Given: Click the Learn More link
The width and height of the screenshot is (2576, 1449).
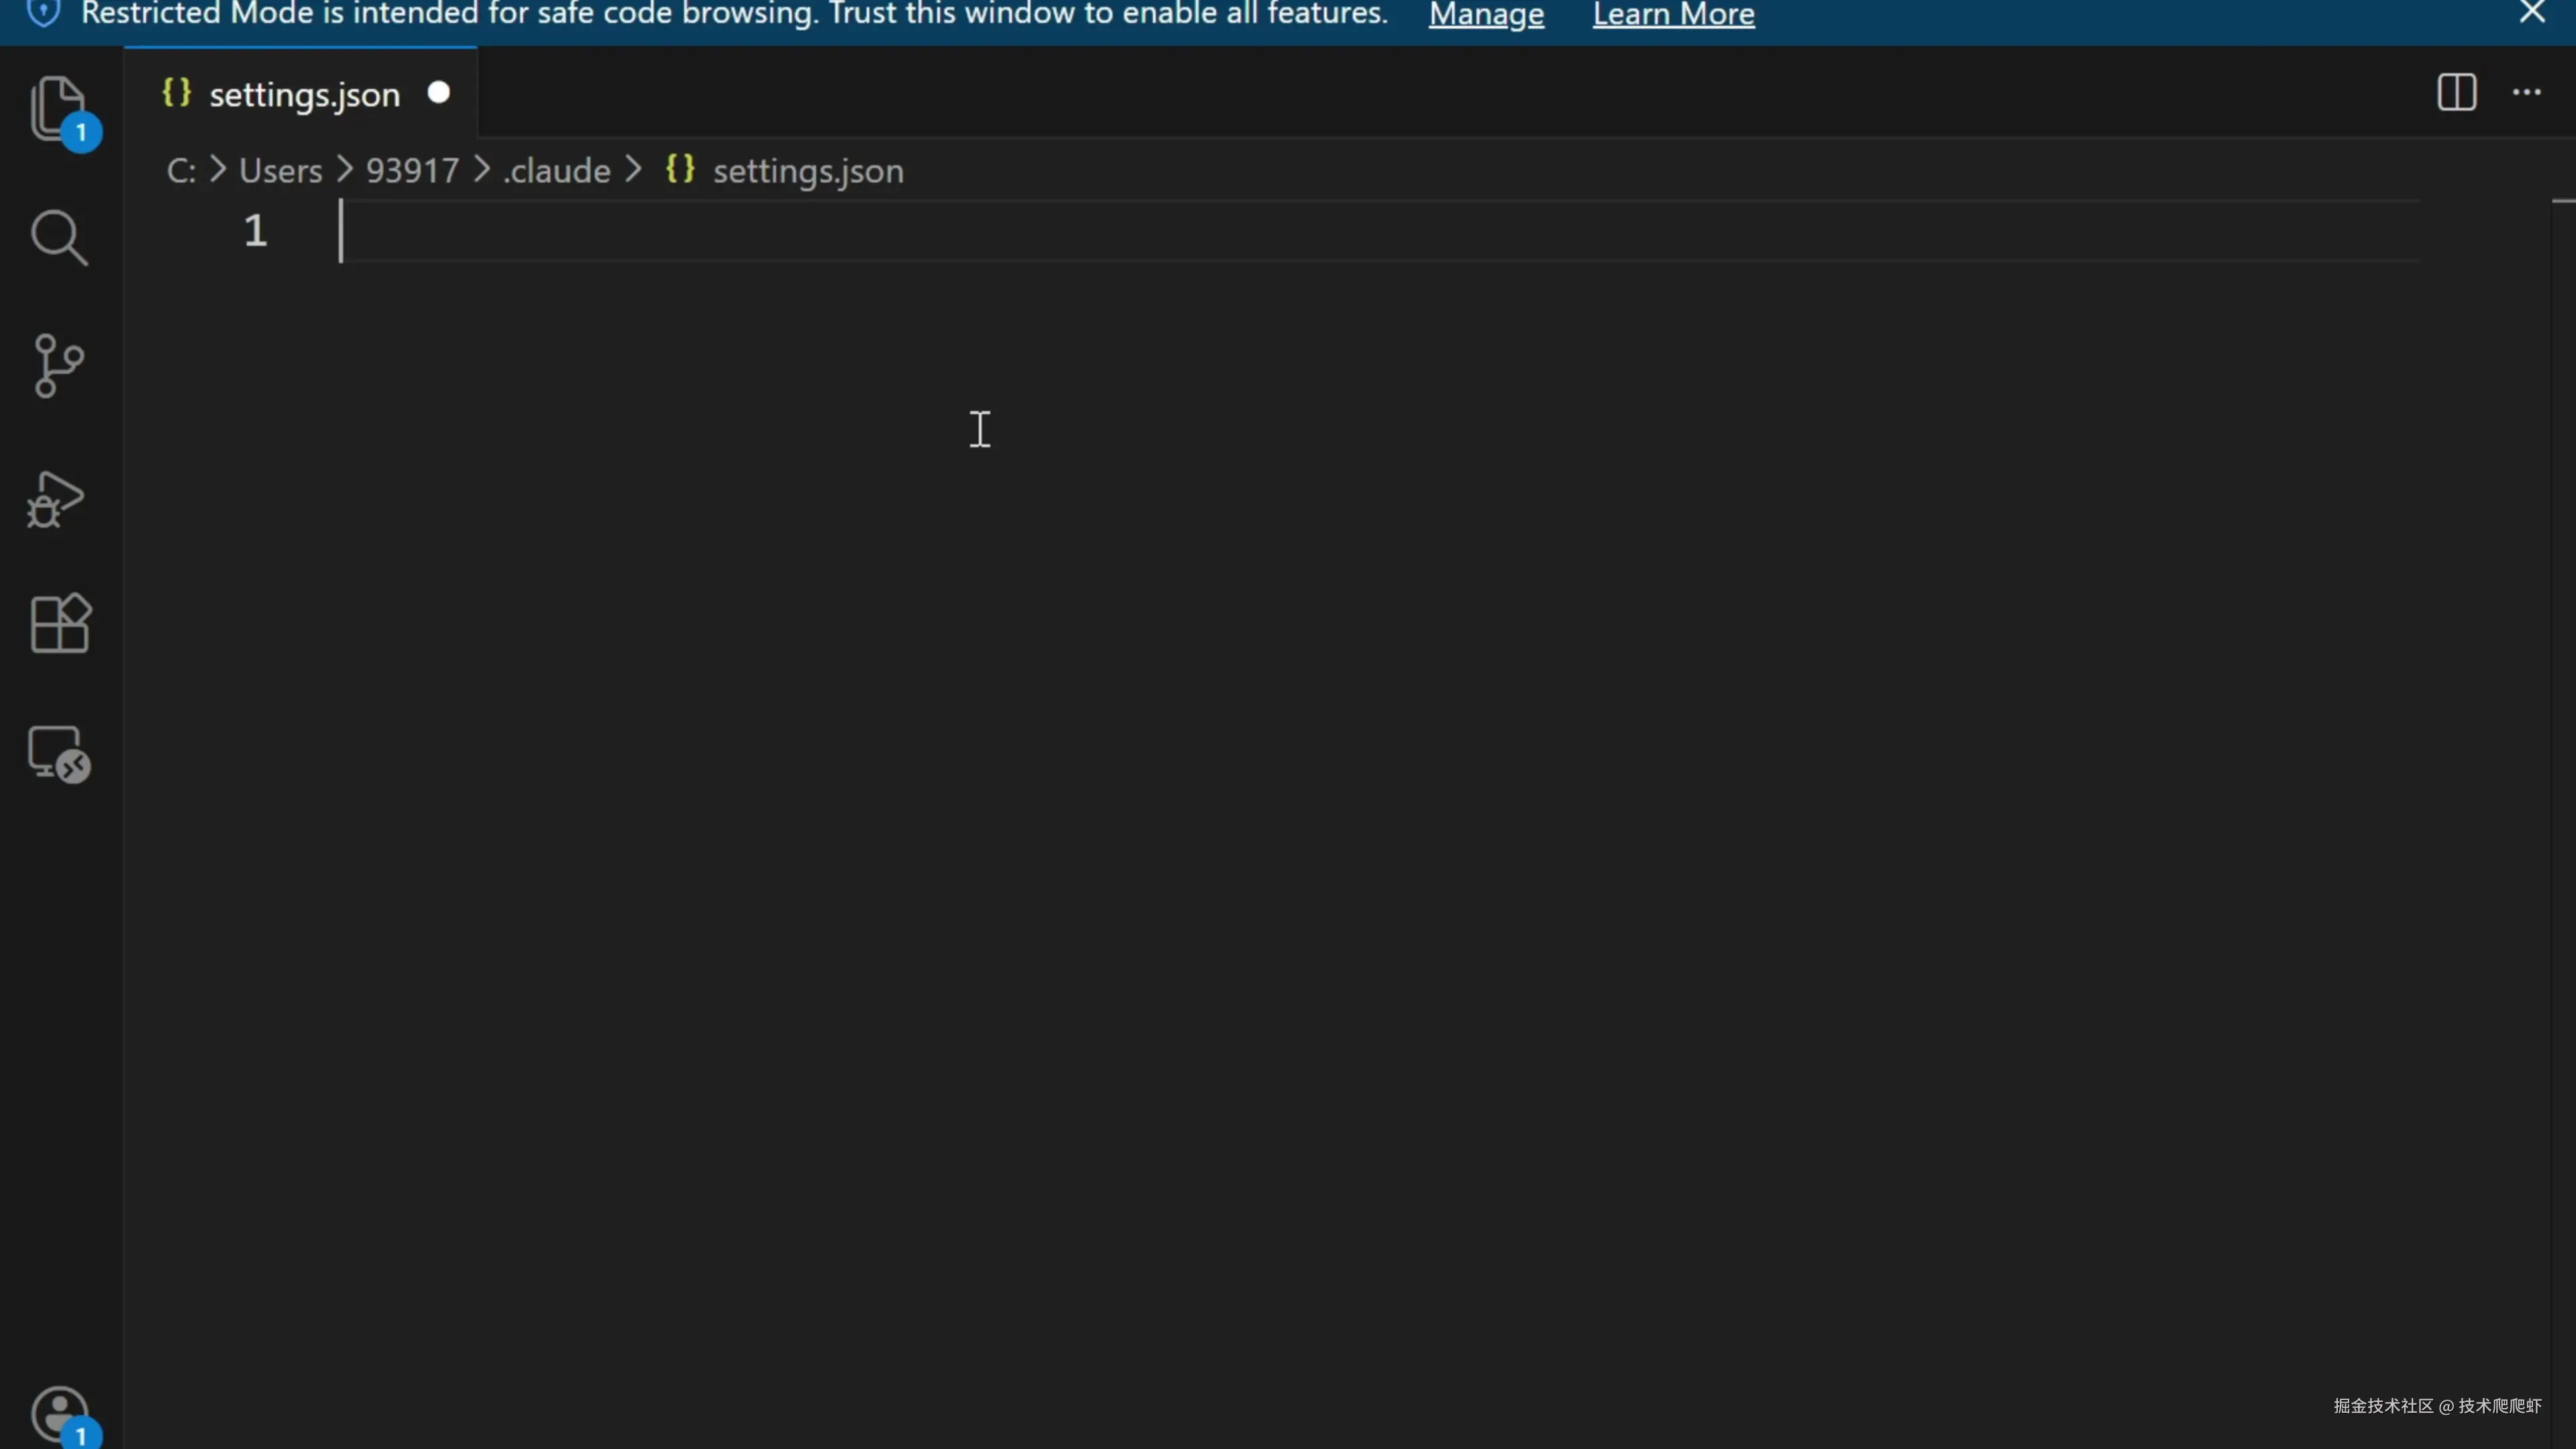Looking at the screenshot, I should [1673, 15].
